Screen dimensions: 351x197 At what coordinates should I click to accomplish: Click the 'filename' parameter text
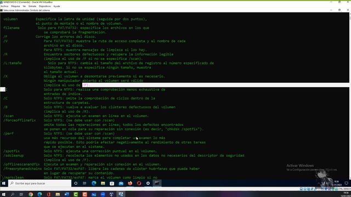coord(12,28)
